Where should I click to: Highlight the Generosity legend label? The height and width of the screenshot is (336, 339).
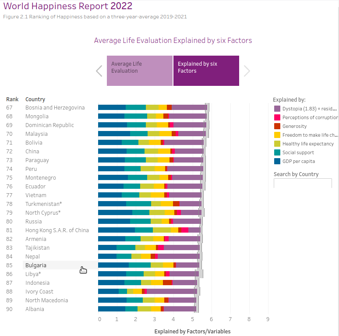coord(294,126)
